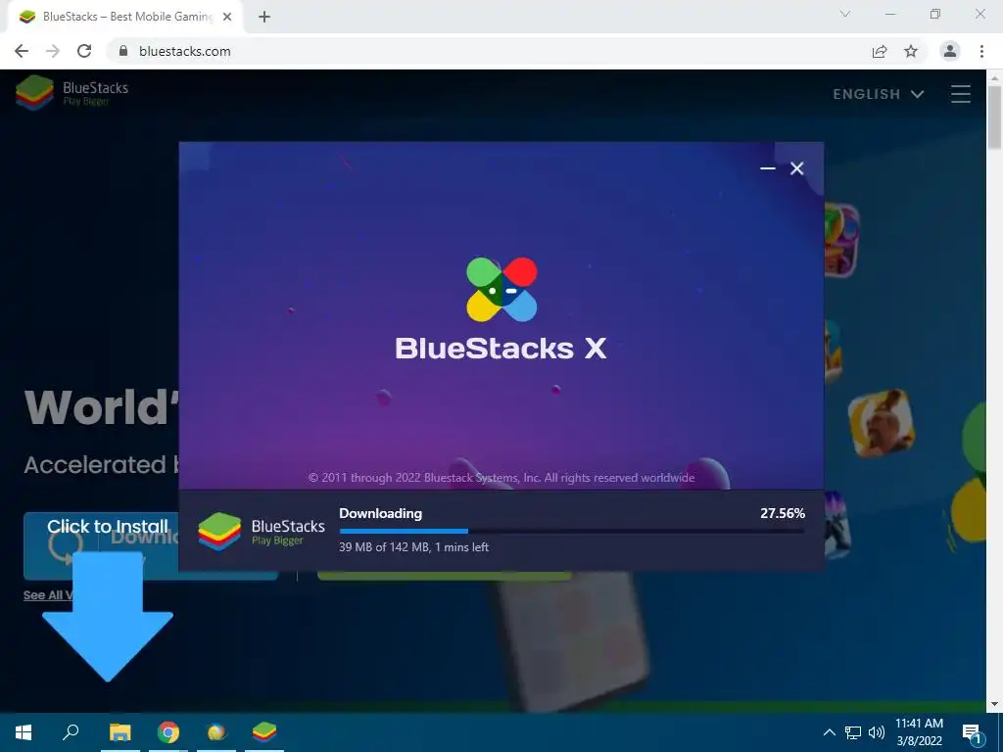Screen dimensions: 1003x752
Task: Close the BlueStacks X installer dialog
Action: click(x=796, y=168)
